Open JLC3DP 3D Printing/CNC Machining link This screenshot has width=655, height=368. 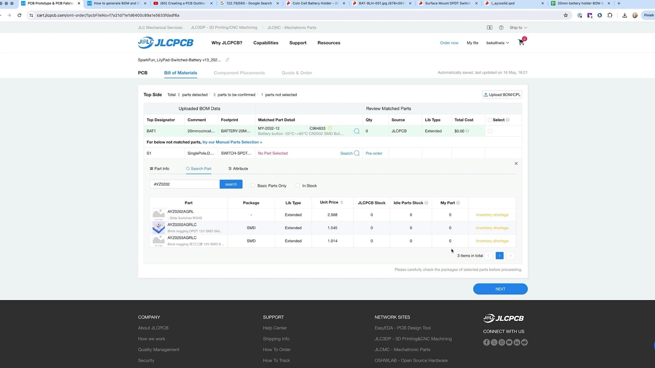(224, 28)
